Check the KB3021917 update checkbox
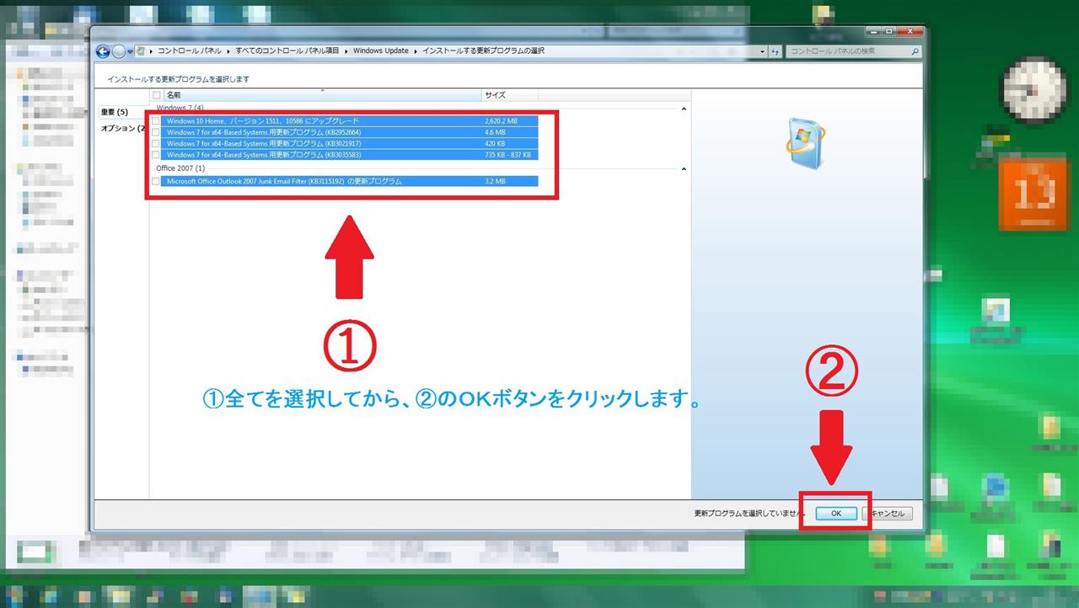Viewport: 1079px width, 608px height. coord(156,143)
